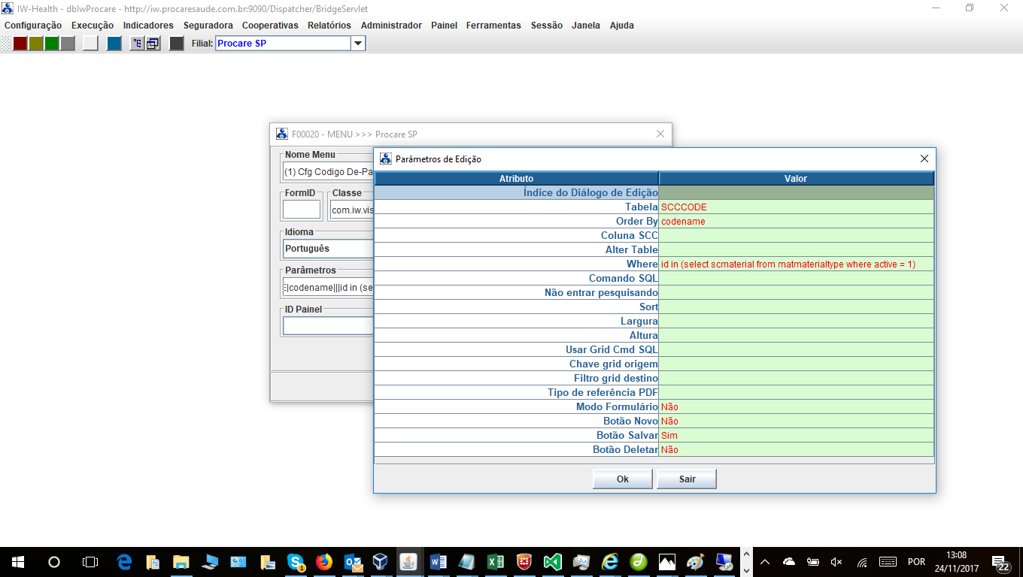Screen dimensions: 1023x577
Task: Open the Ajuda menu
Action: pos(622,25)
